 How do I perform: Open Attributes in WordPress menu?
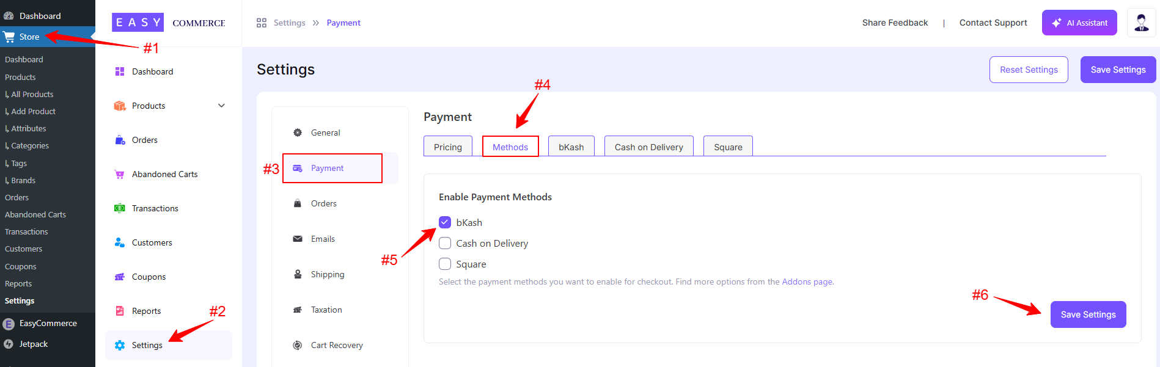28,128
